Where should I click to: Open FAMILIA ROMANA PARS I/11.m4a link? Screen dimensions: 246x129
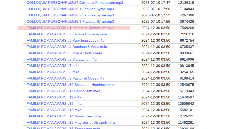[54, 97]
